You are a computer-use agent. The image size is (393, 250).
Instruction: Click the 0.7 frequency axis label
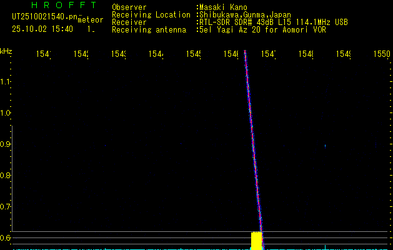point(6,207)
